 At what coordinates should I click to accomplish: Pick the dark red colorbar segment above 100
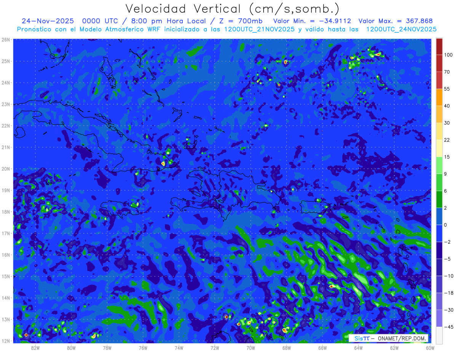(439, 46)
